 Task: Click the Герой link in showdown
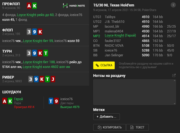pyautogui.click(x=19, y=99)
